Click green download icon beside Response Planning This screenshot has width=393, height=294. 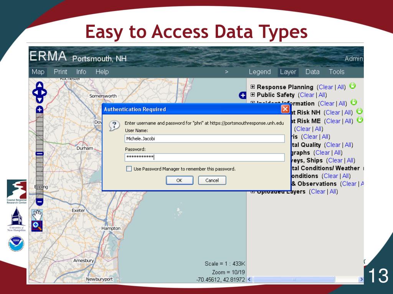(352, 86)
